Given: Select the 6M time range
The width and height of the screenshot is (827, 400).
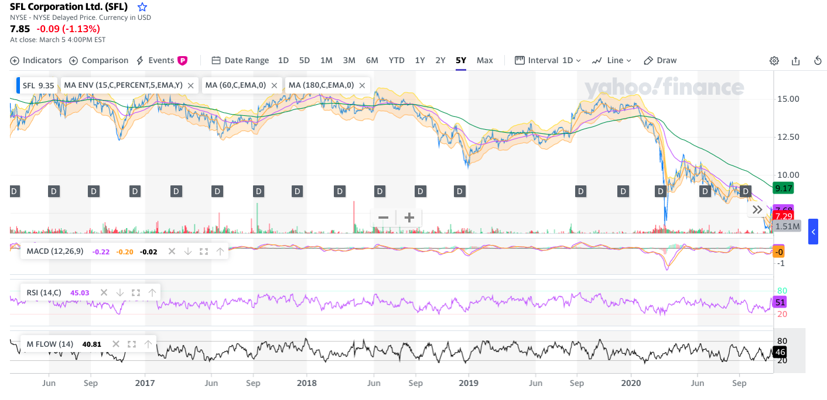Looking at the screenshot, I should click(x=372, y=60).
